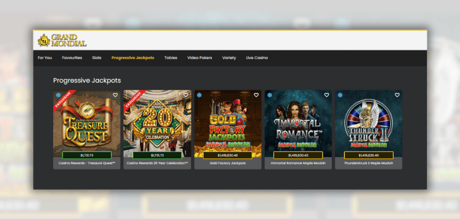Click 20 Year Celebration $1,731.73 jackpot amount
This screenshot has width=460, height=219.
[157, 155]
